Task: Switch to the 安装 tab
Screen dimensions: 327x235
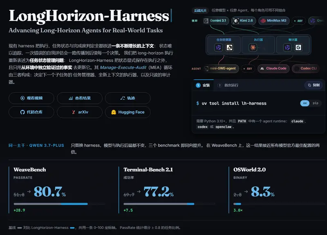Action: click(203, 85)
